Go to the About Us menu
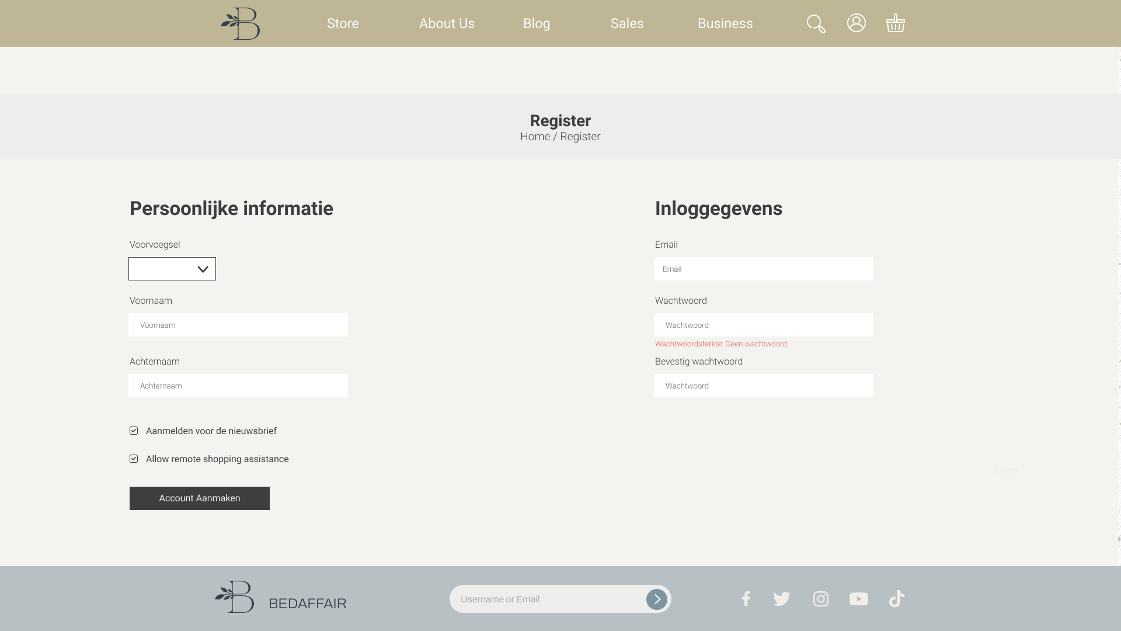The image size is (1121, 631). pos(447,23)
